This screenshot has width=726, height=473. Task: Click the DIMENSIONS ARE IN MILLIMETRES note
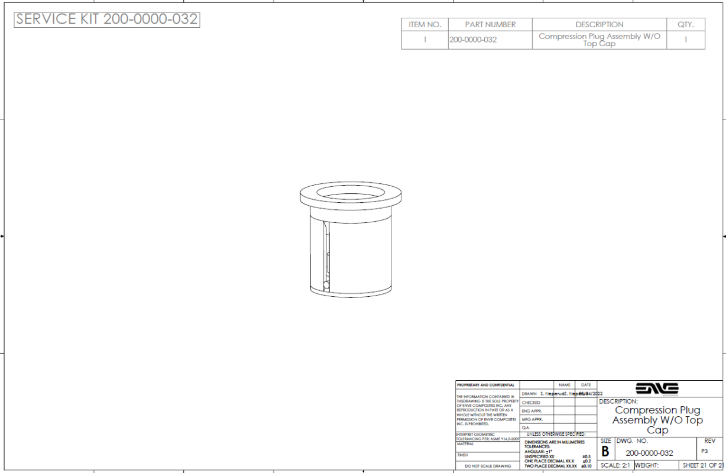point(554,442)
